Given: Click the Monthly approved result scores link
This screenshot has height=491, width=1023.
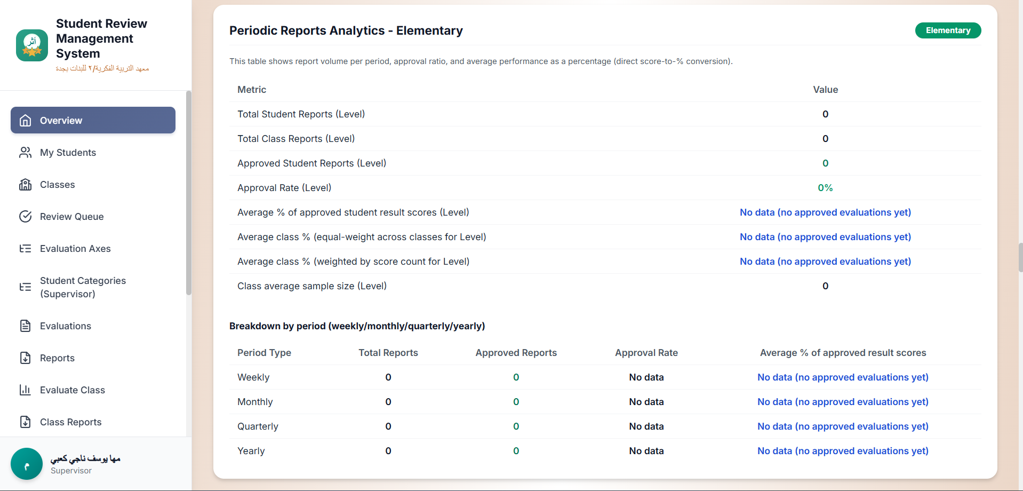Looking at the screenshot, I should pyautogui.click(x=843, y=401).
